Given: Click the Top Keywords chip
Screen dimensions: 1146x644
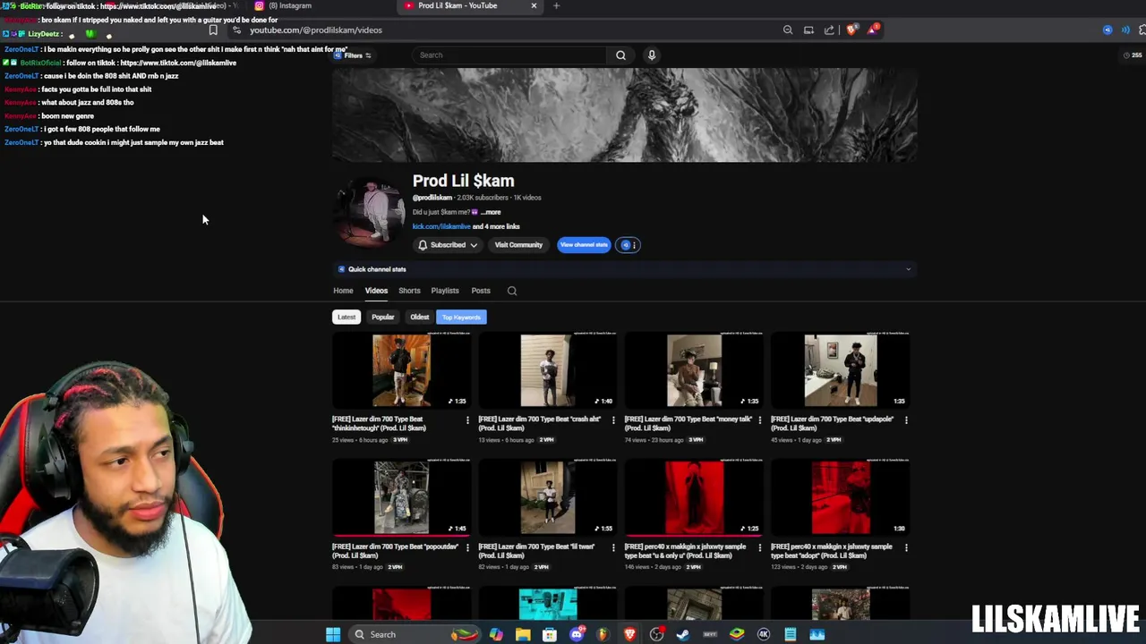Looking at the screenshot, I should (461, 317).
